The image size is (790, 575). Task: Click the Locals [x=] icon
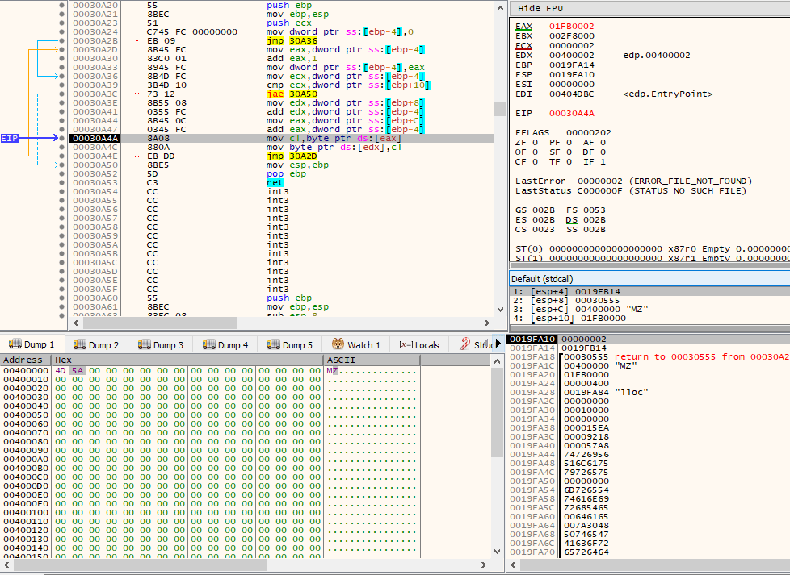pyautogui.click(x=406, y=344)
